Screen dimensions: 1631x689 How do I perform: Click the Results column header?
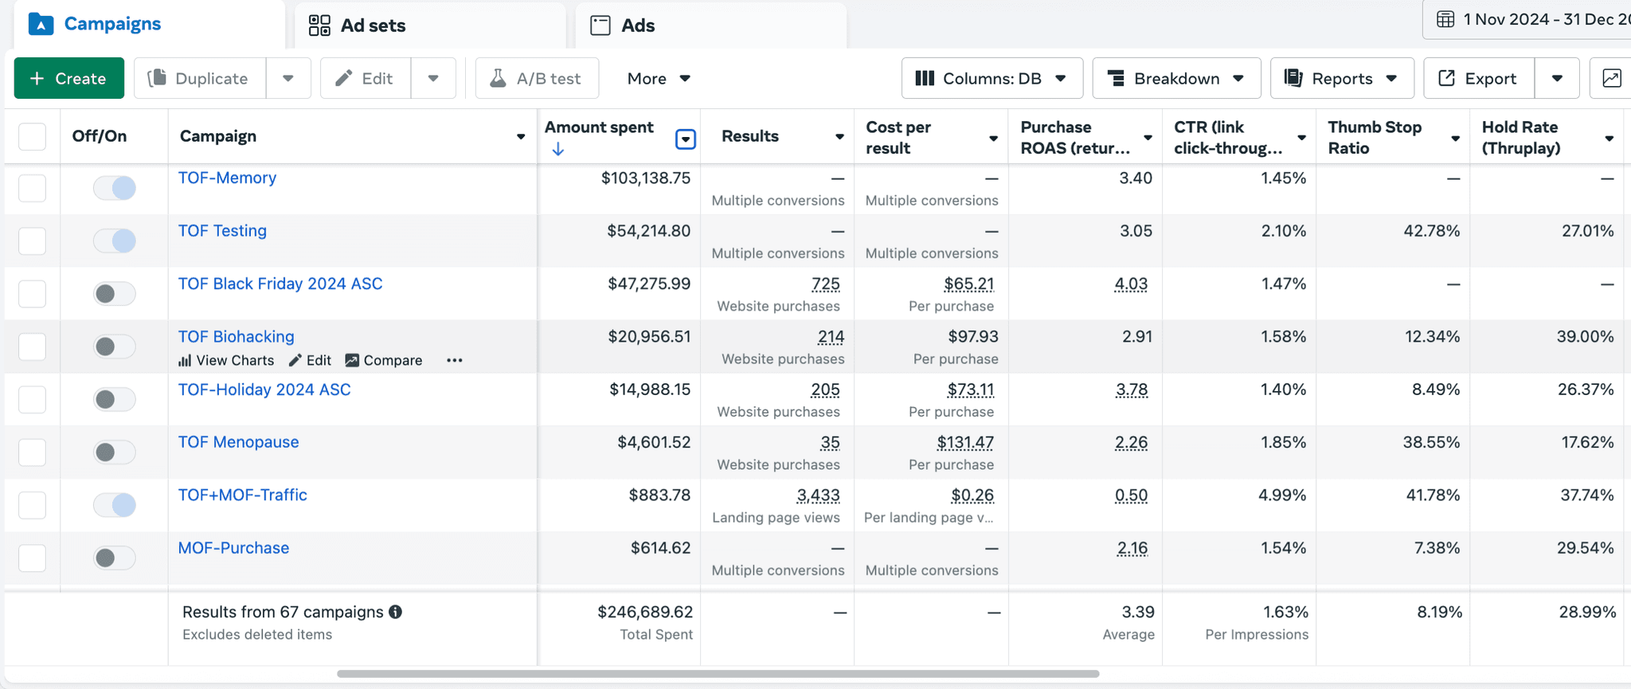777,136
